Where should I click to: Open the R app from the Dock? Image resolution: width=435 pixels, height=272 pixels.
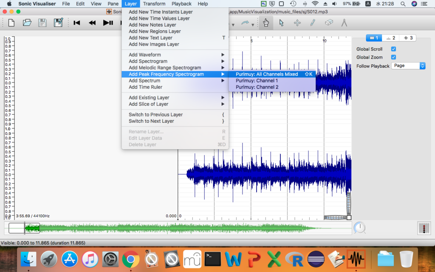click(x=295, y=259)
